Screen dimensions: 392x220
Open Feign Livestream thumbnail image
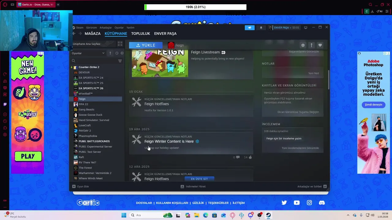pyautogui.click(x=160, y=63)
